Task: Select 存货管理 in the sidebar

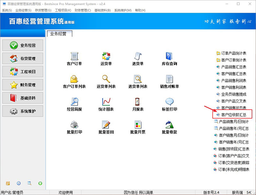Action: [x=23, y=59]
